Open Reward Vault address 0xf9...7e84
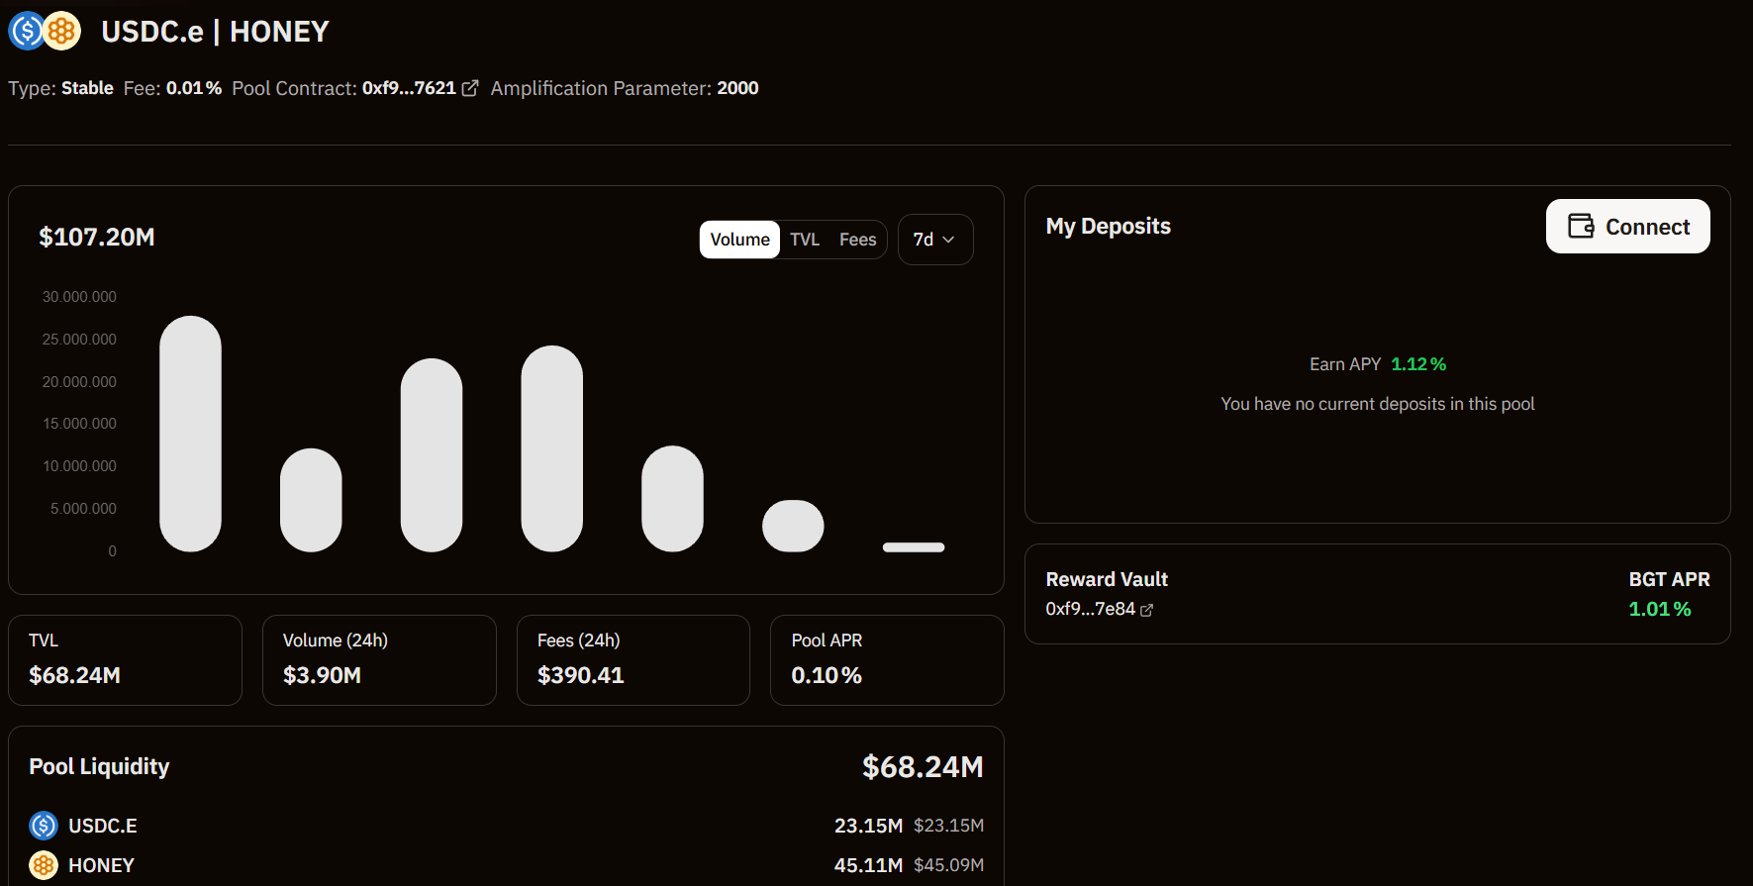 coord(1090,609)
